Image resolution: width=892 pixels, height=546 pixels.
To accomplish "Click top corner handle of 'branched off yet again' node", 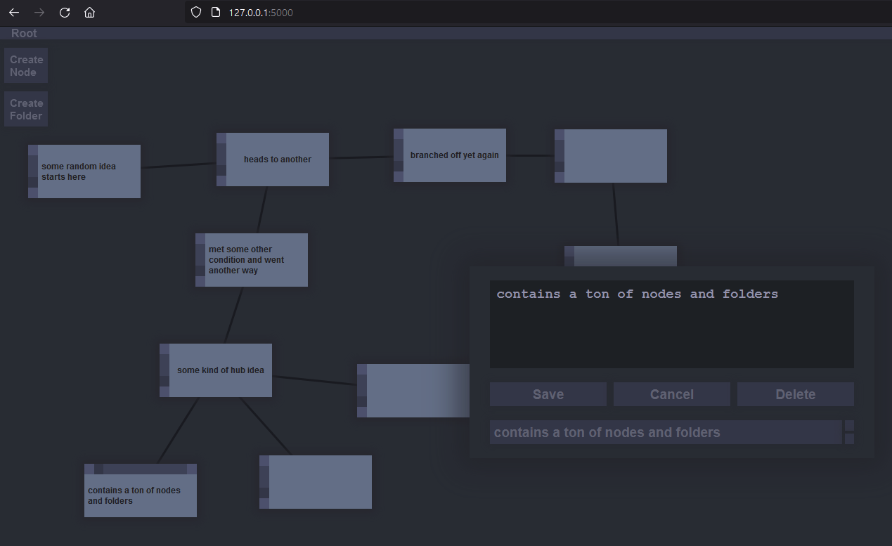I will coord(399,134).
